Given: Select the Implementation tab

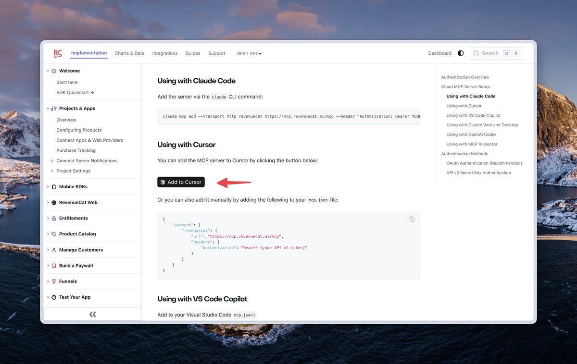Looking at the screenshot, I should pos(89,53).
